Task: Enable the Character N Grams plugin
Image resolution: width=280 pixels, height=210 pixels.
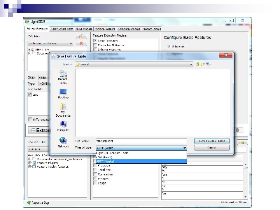Action: pos(95,45)
